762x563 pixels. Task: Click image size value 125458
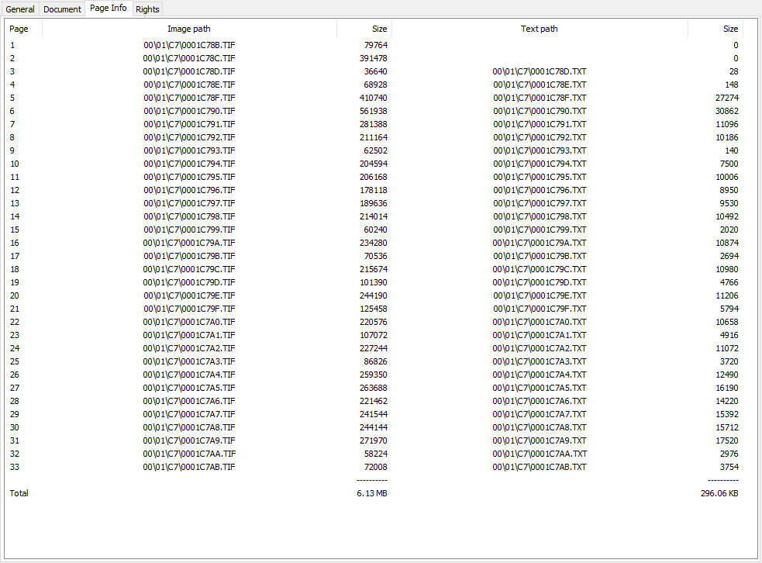coord(373,309)
